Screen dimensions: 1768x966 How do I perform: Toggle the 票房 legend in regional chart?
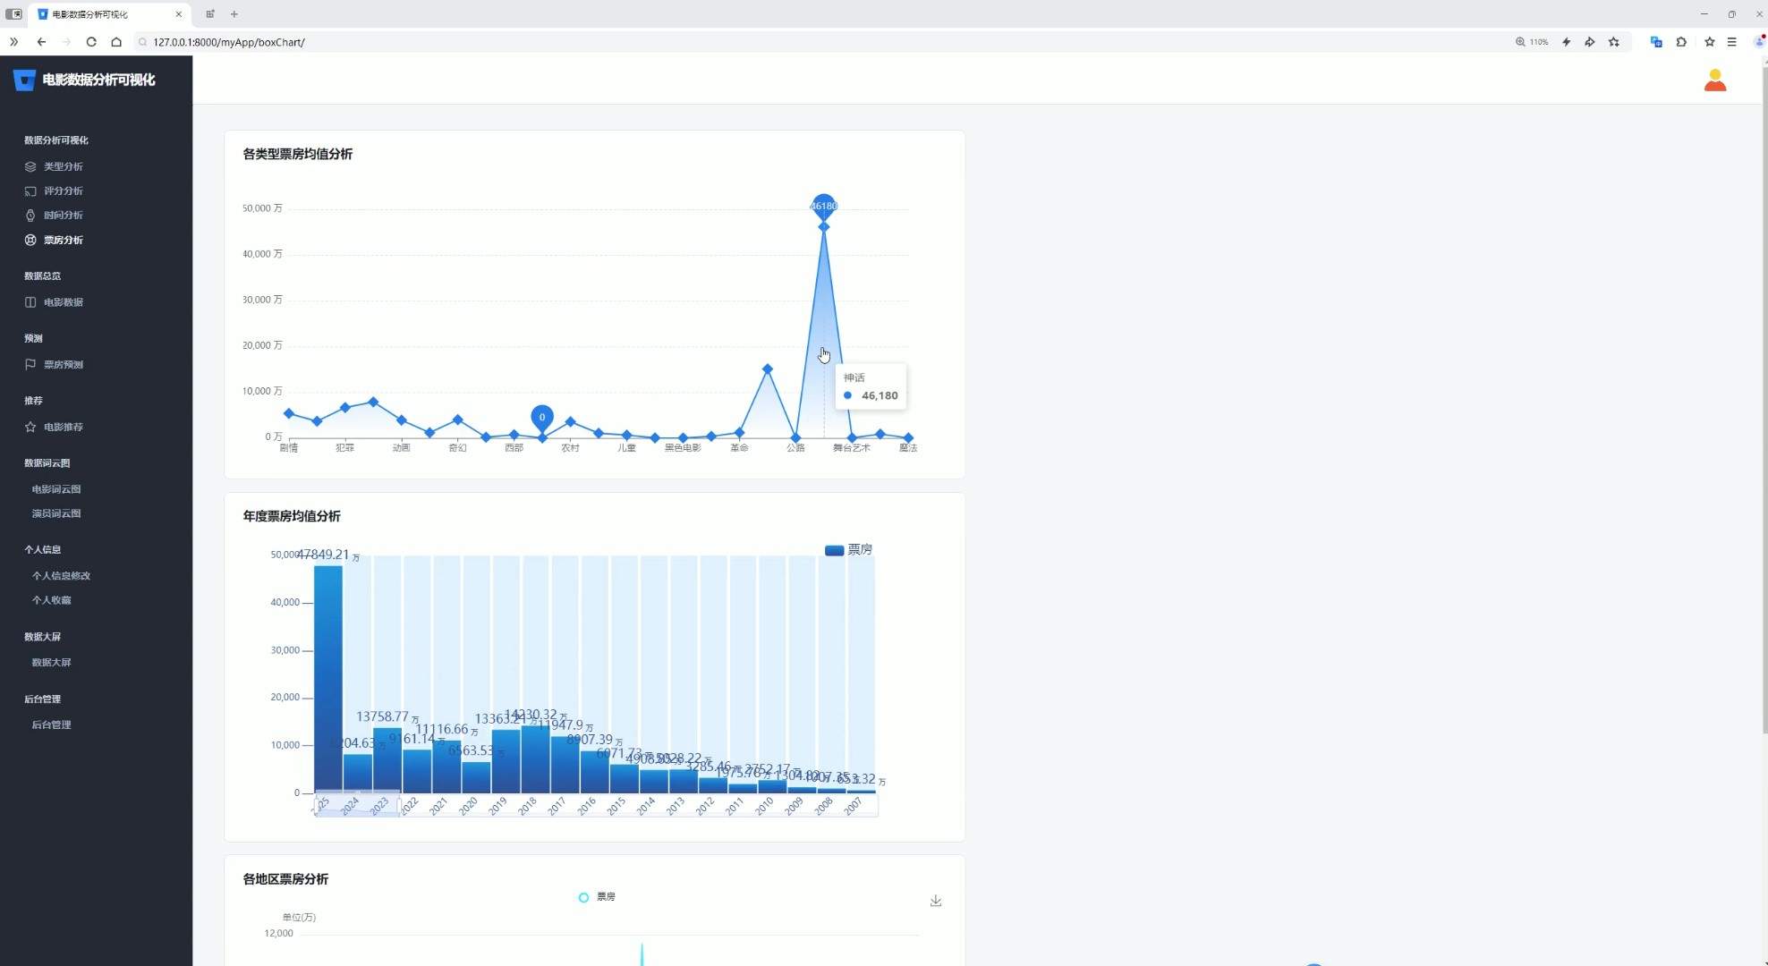click(x=597, y=897)
